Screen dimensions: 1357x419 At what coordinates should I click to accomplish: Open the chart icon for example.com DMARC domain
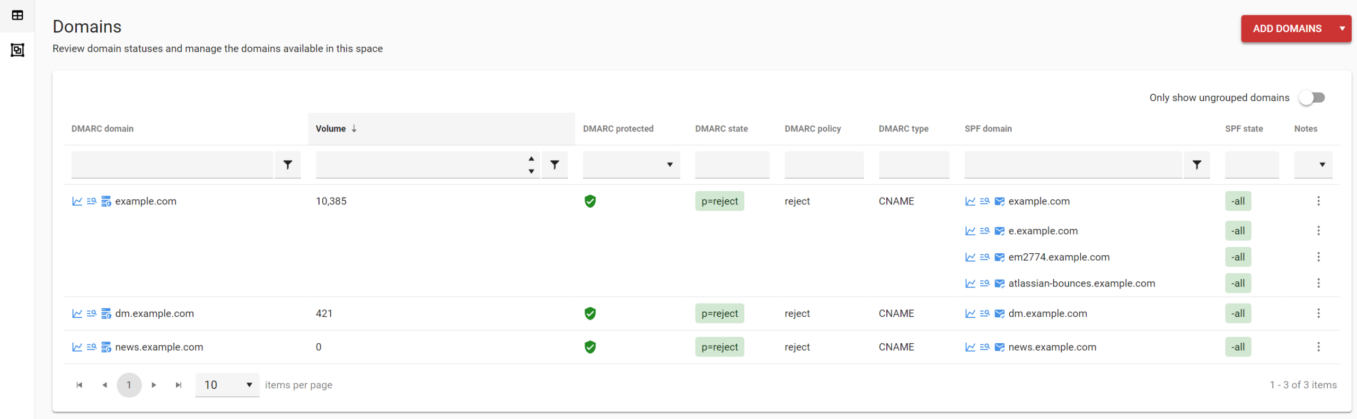(77, 201)
